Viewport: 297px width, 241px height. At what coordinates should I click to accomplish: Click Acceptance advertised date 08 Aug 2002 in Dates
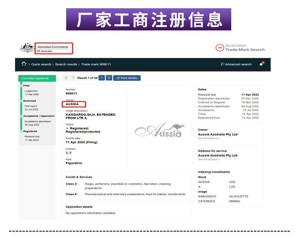pyautogui.click(x=250, y=106)
